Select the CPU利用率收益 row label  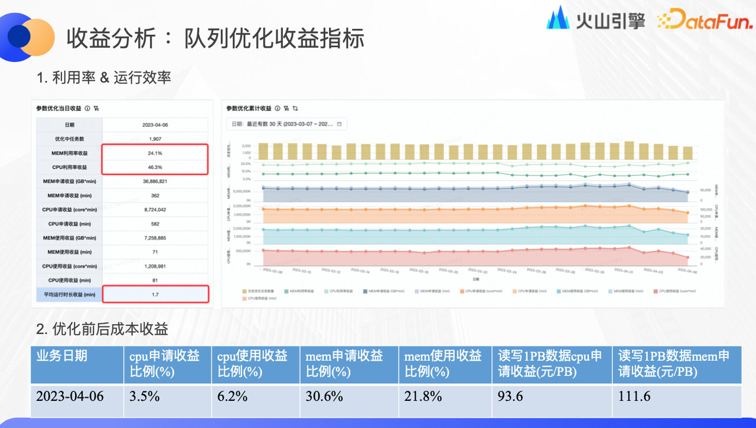[70, 167]
